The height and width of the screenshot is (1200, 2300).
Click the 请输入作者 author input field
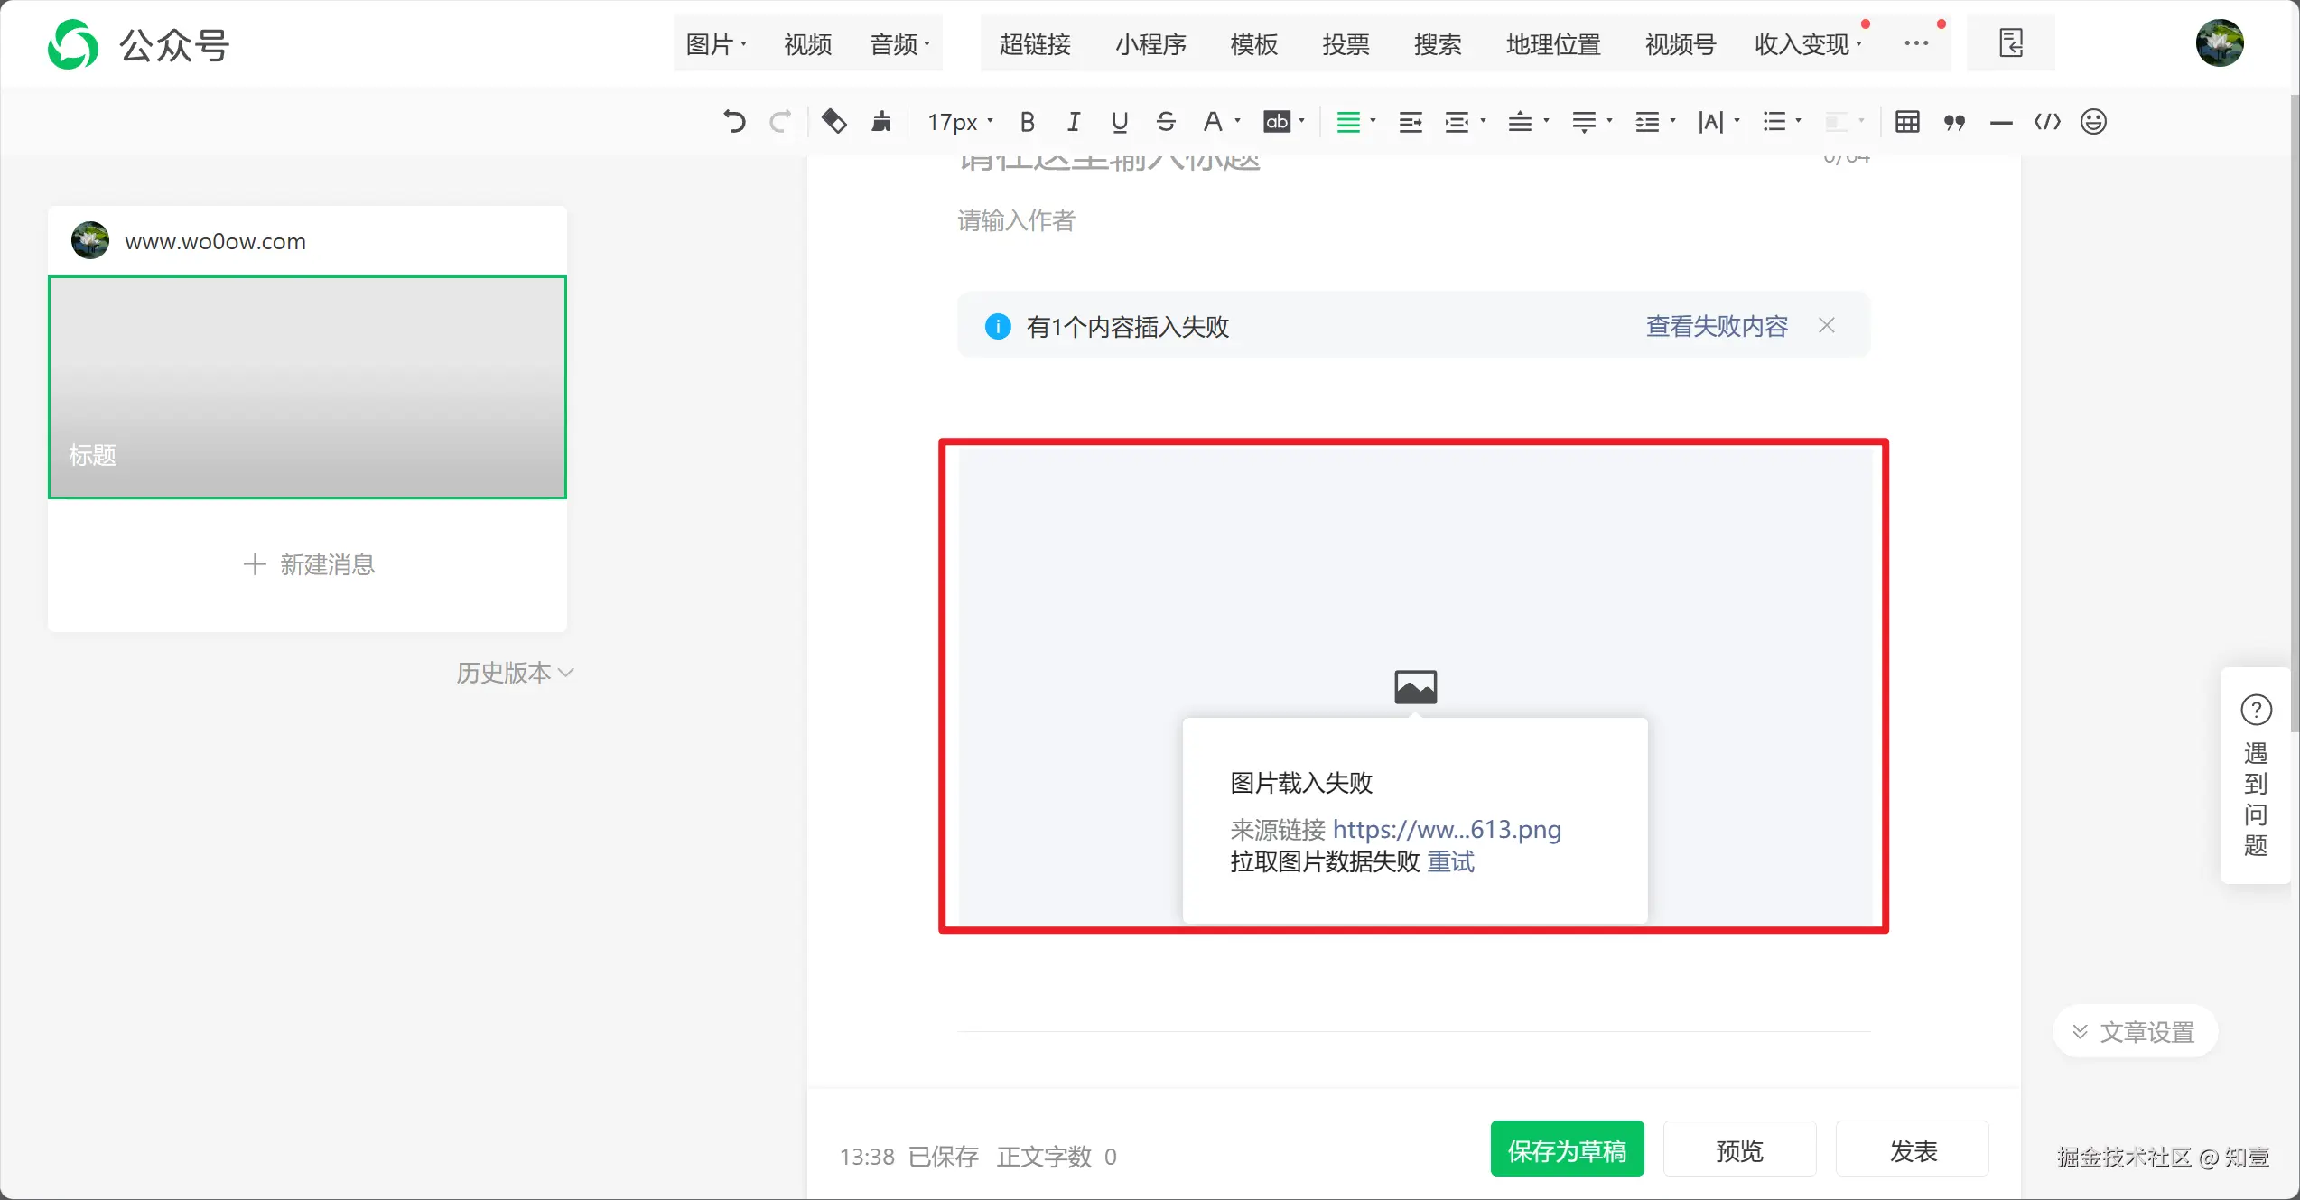coord(1016,220)
